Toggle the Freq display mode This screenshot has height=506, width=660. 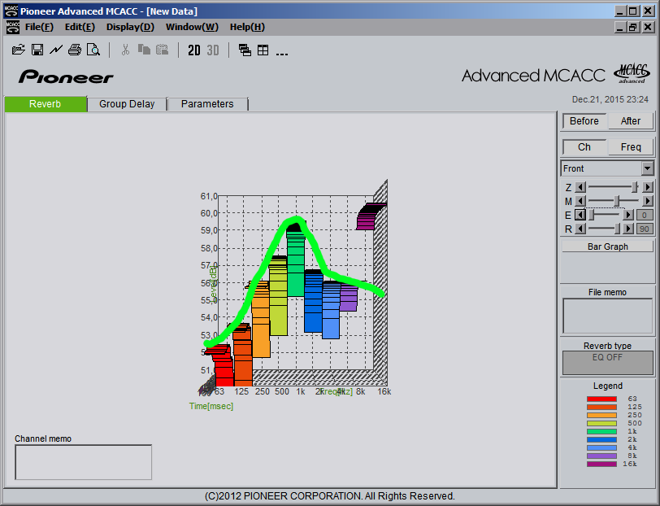[631, 147]
